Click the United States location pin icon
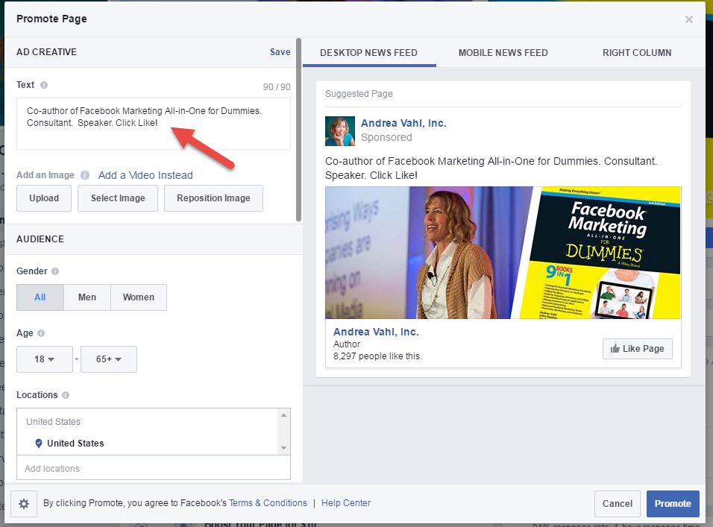Viewport: 713px width, 527px height. (x=39, y=443)
